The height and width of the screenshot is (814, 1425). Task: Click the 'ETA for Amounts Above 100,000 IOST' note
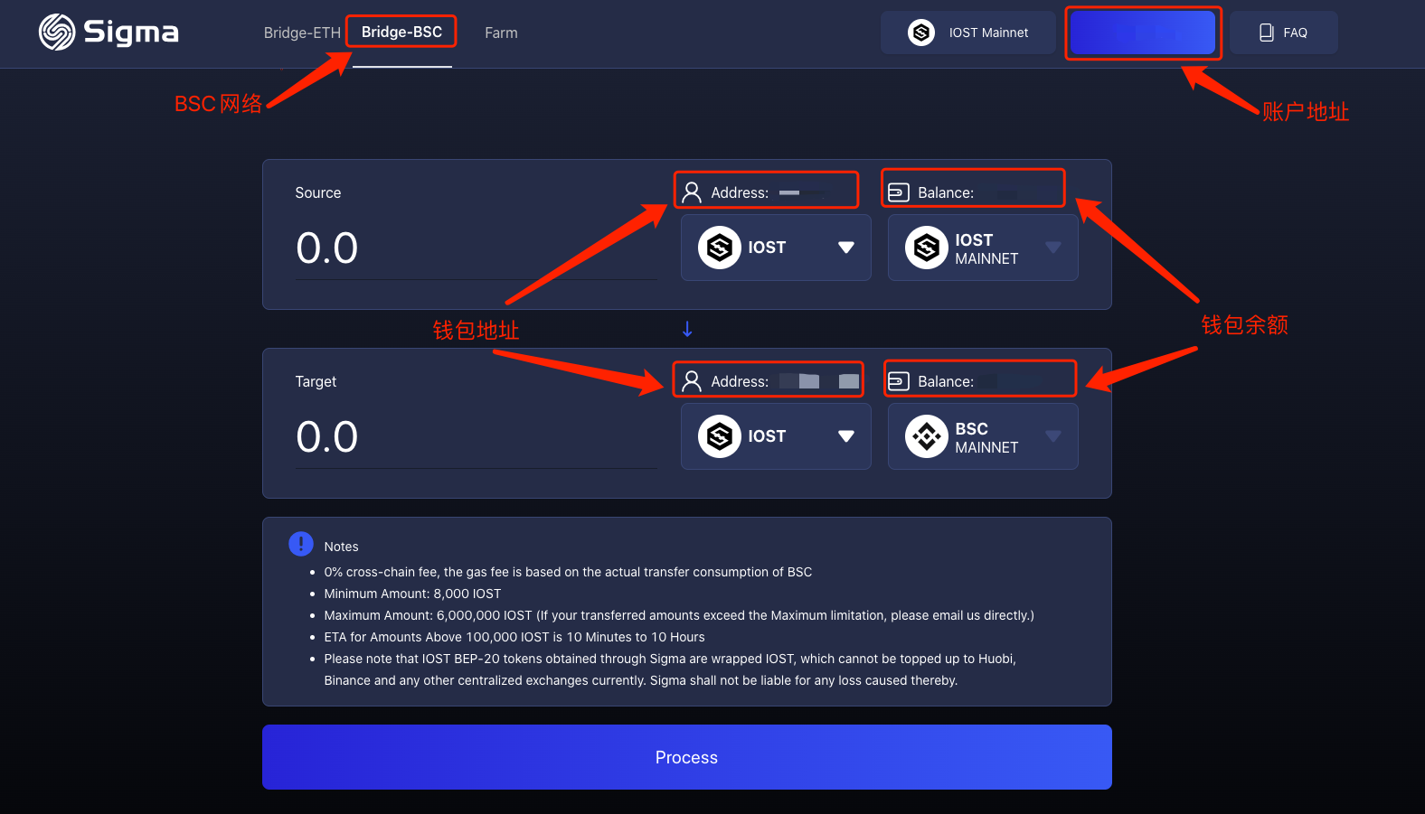click(514, 637)
